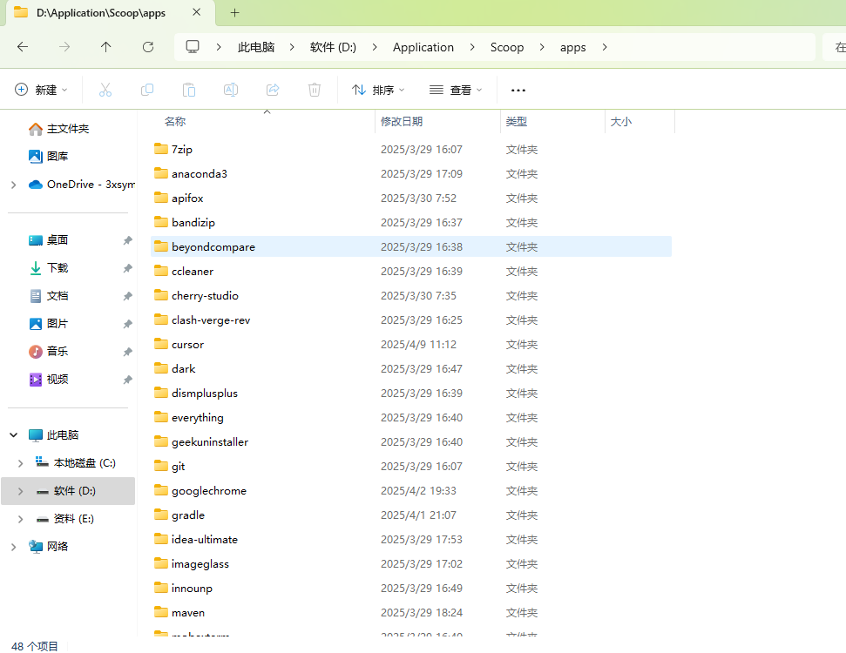The width and height of the screenshot is (846, 653).
Task: Add a new tab with plus button
Action: pos(234,13)
